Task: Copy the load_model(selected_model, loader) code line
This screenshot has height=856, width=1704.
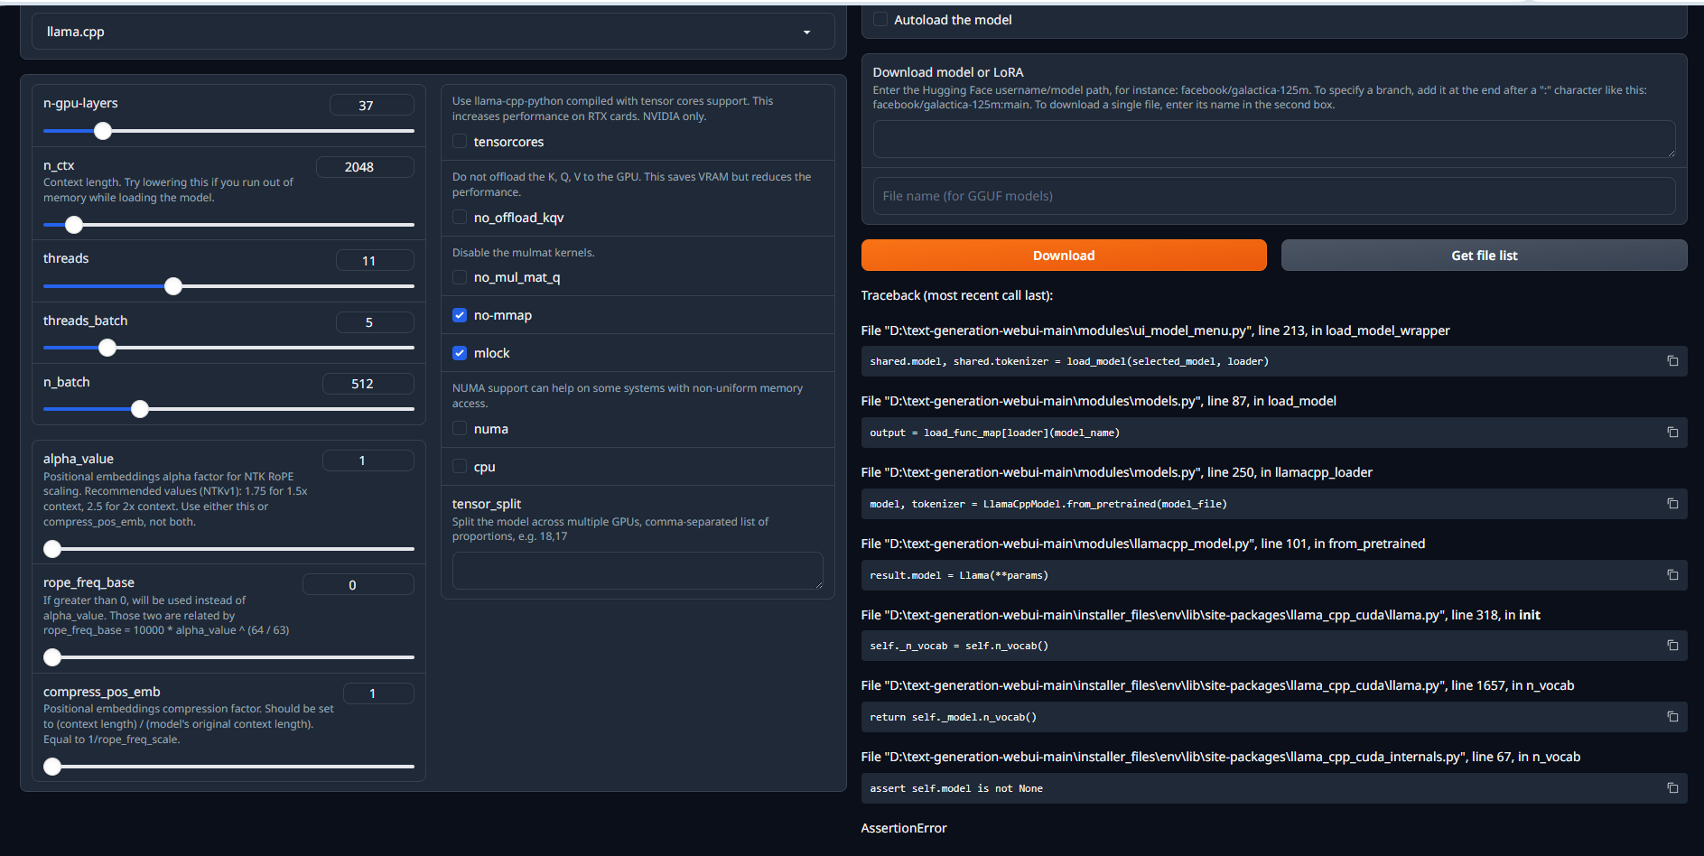Action: 1672,361
